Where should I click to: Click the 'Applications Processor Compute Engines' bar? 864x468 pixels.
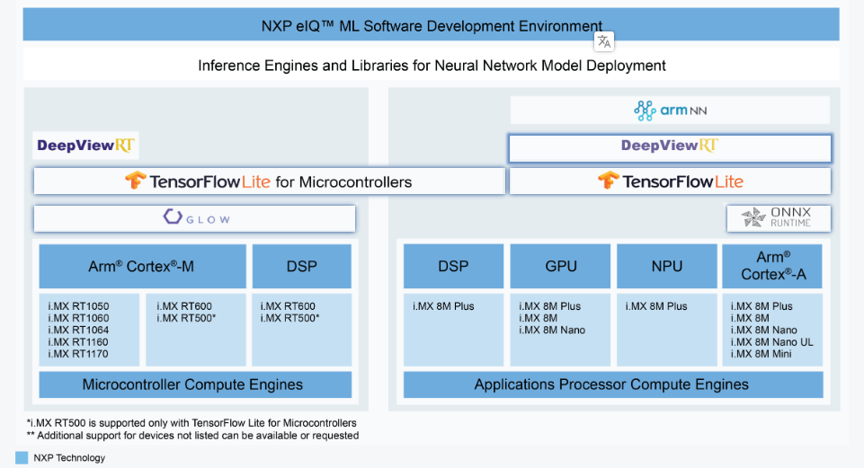pos(613,384)
